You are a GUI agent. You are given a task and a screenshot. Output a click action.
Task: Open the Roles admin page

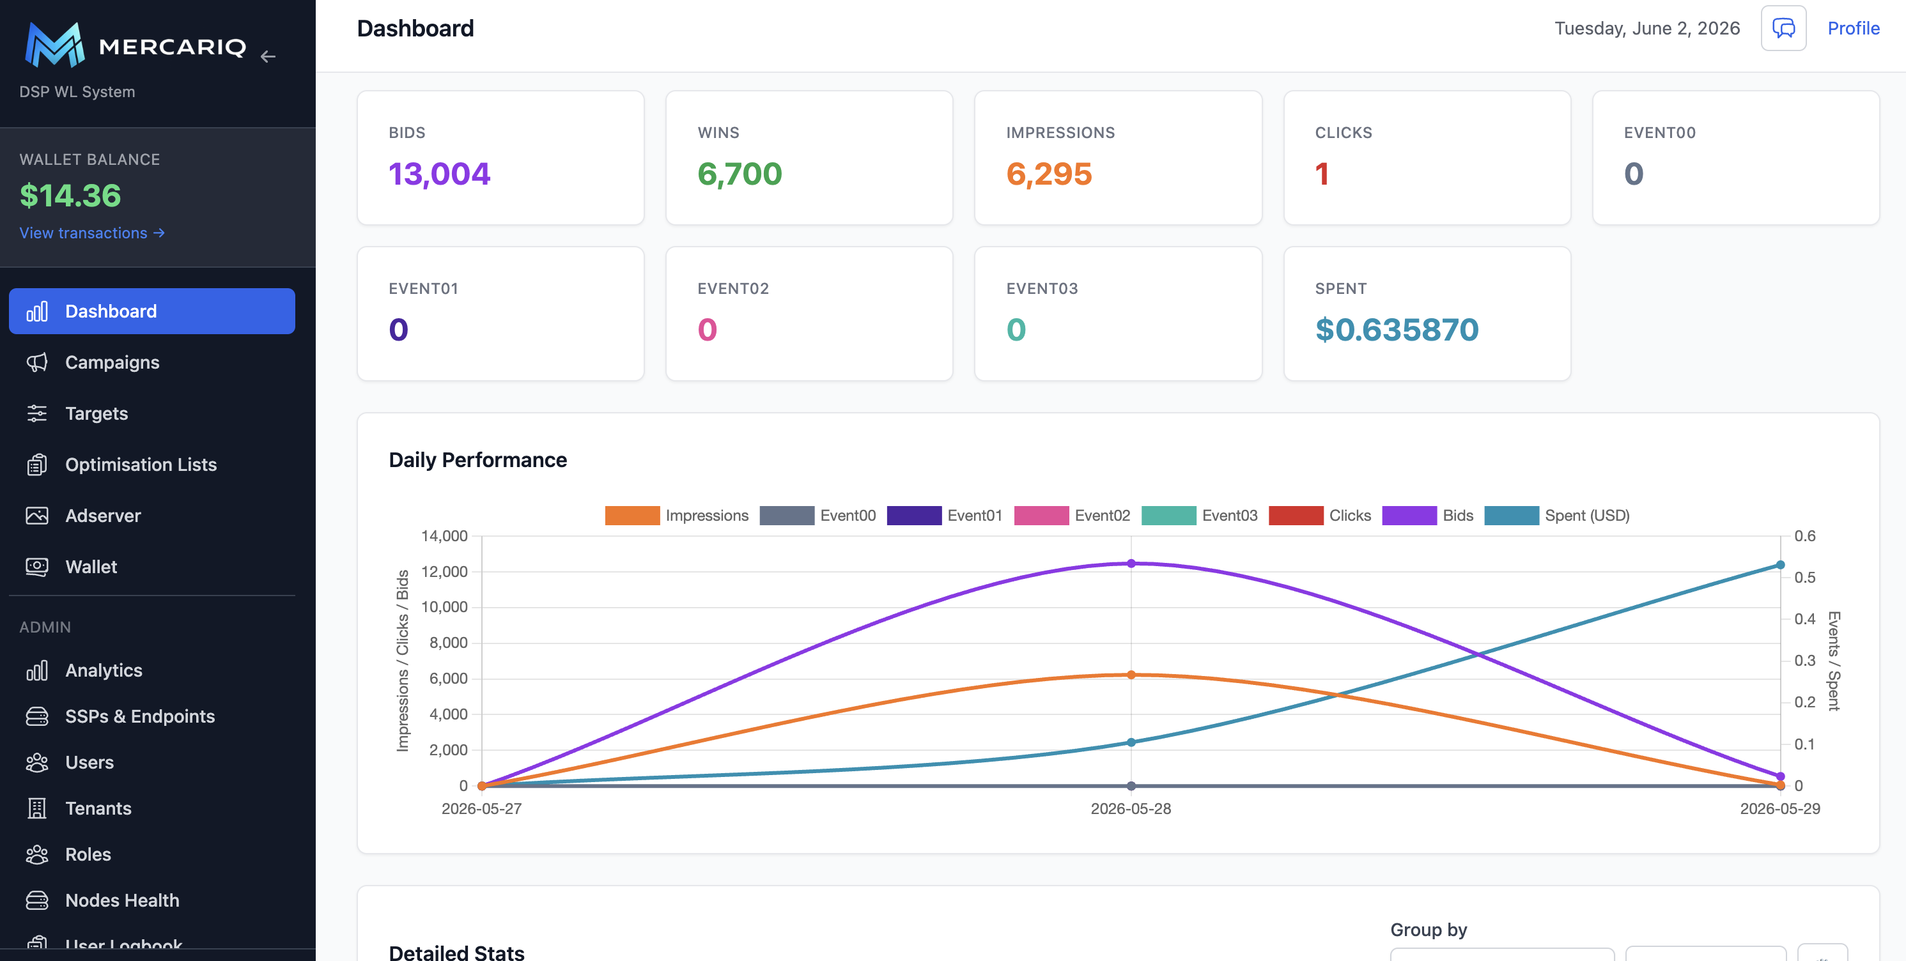(x=151, y=854)
